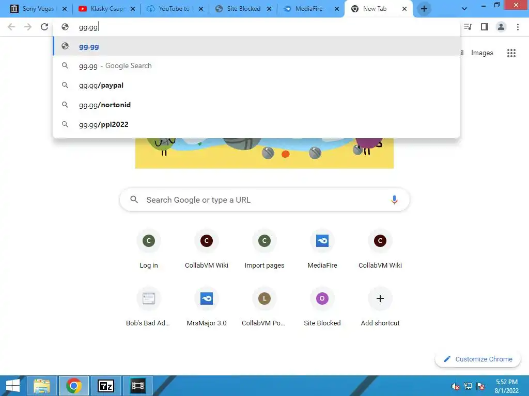The height and width of the screenshot is (396, 529).
Task: Open the clock showing 5:52 PM
Action: pos(506,386)
